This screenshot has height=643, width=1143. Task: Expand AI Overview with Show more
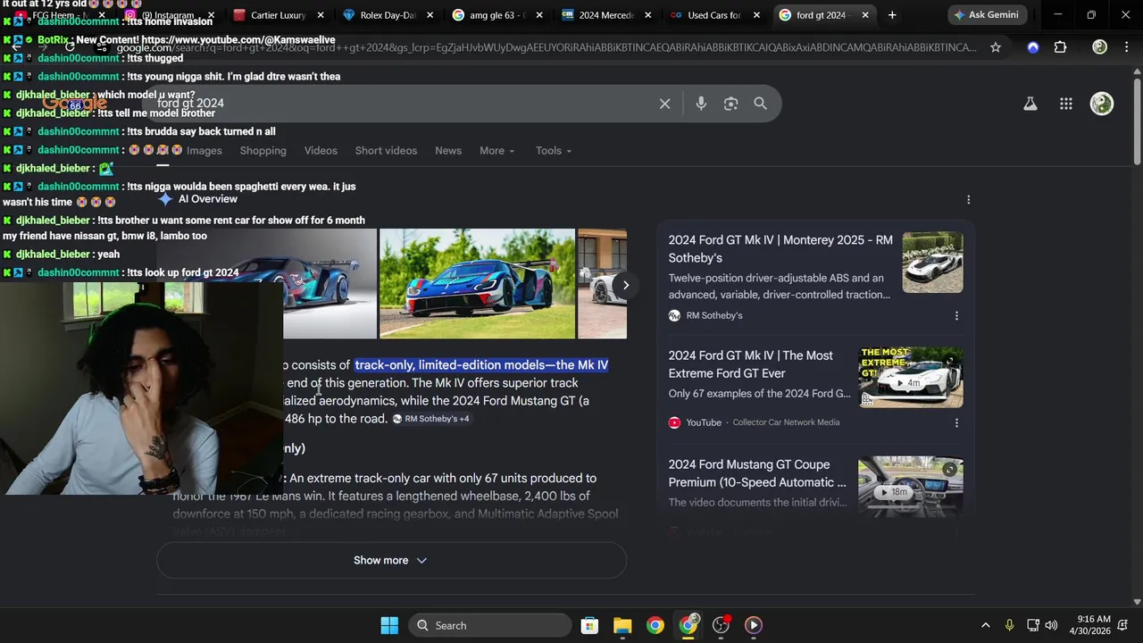point(391,561)
